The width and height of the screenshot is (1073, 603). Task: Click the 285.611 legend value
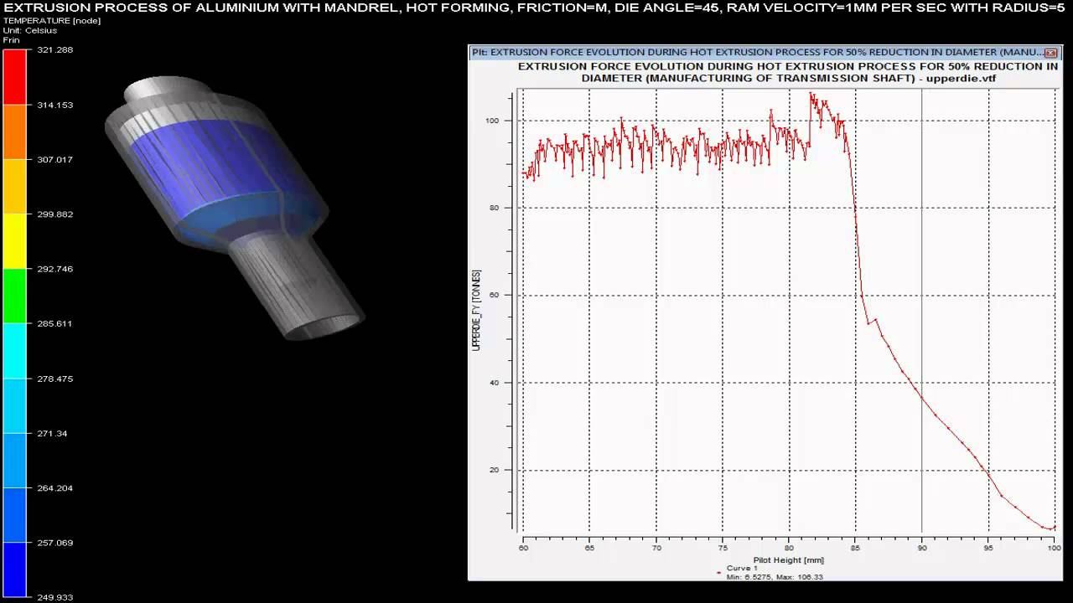(55, 323)
